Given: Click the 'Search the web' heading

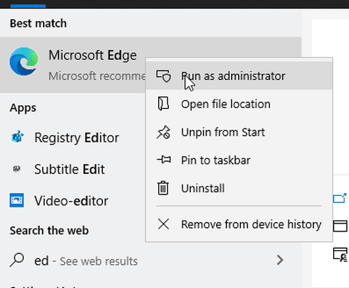Looking at the screenshot, I should [49, 230].
